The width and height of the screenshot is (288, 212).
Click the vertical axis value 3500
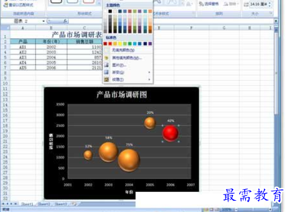[60, 104]
